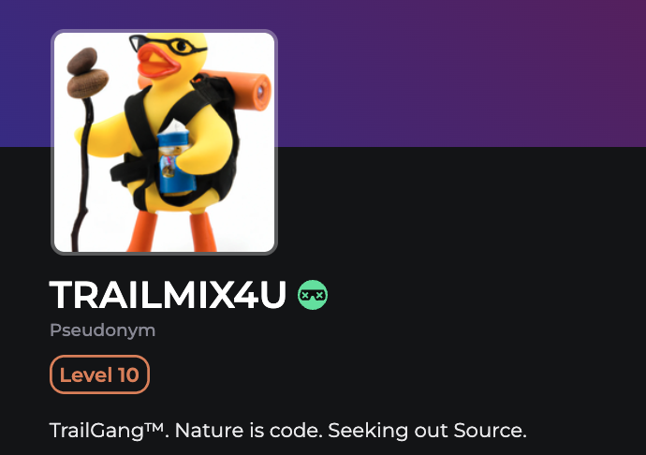This screenshot has height=455, width=646.
Task: Click the duck's black glasses in avatar
Action: tap(167, 45)
